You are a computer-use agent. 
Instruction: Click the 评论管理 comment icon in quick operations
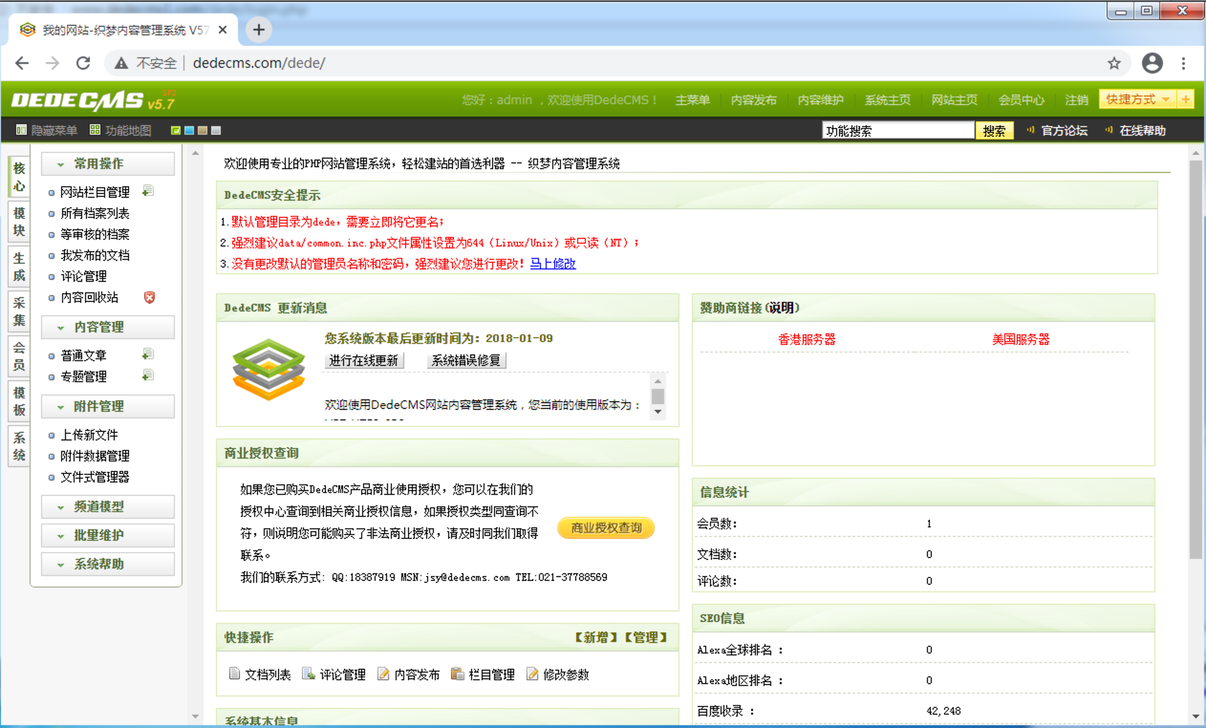pos(309,674)
